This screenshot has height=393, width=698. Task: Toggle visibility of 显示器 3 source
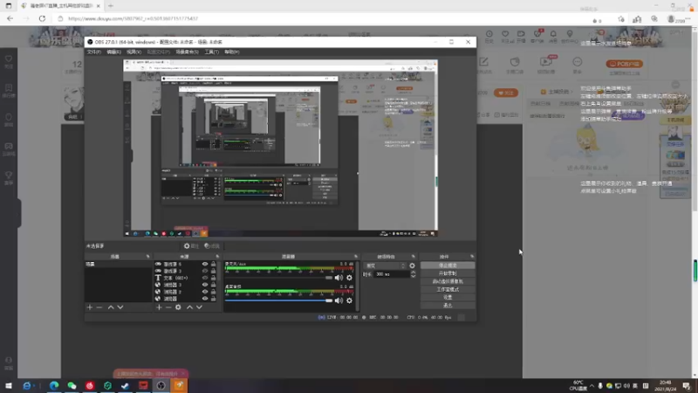(x=205, y=271)
